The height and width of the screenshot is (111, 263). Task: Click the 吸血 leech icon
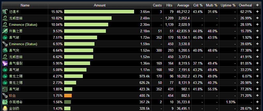[5, 96]
